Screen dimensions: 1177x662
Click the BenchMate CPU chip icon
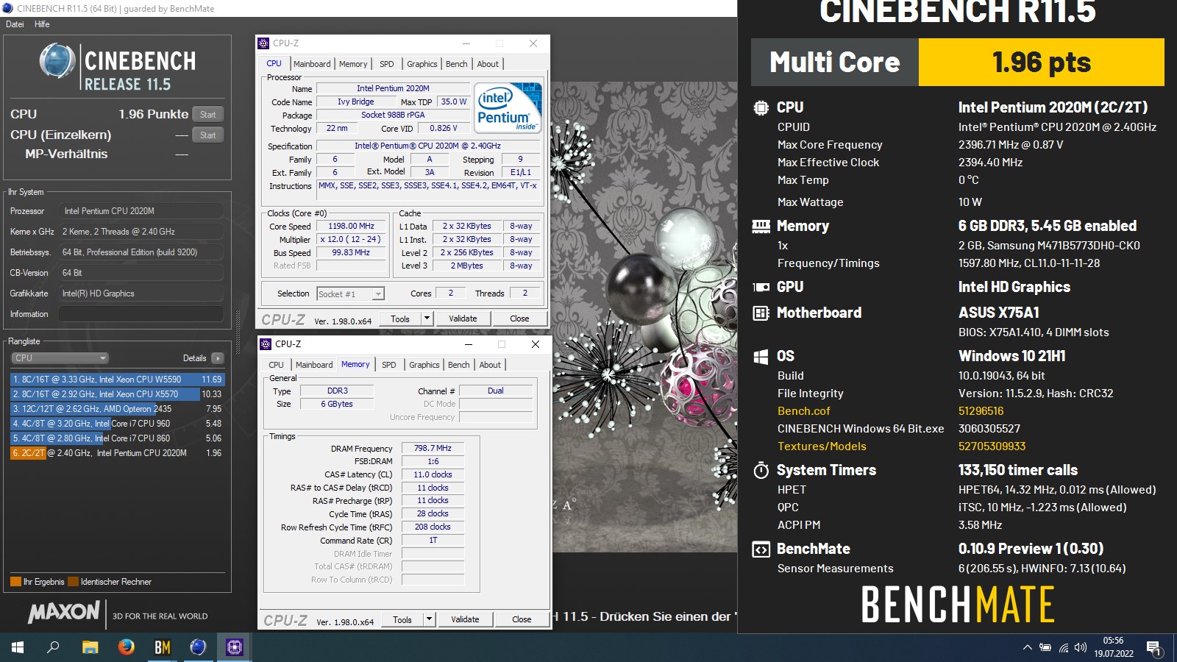coord(761,107)
